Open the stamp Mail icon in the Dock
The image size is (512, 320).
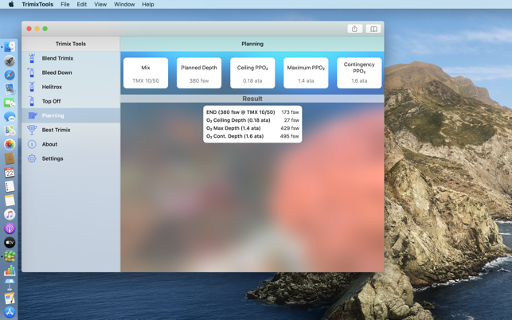tap(10, 89)
